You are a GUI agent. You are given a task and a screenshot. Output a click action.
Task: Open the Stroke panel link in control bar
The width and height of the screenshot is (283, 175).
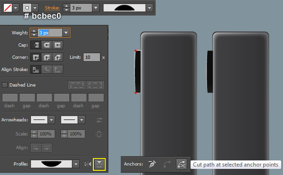click(52, 8)
